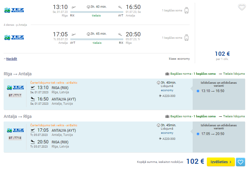Select the 17:05 → 20:50 departure option
This screenshot has height=171, width=248.
(x=198, y=134)
